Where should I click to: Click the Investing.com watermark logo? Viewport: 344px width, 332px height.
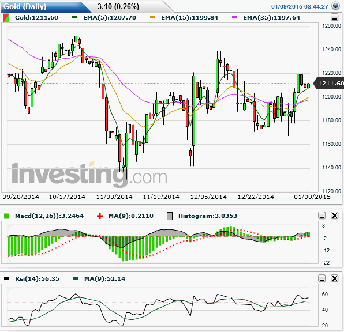89,175
